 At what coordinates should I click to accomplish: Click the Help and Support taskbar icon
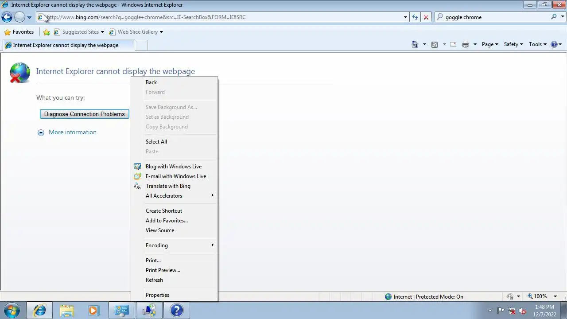coord(176,311)
